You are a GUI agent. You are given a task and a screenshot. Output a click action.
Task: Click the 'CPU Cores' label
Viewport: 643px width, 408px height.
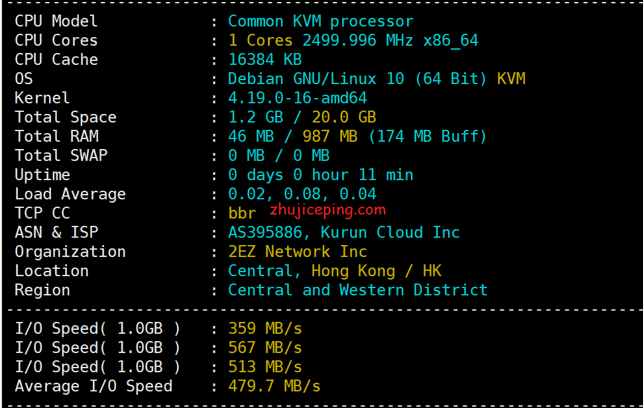tap(56, 40)
